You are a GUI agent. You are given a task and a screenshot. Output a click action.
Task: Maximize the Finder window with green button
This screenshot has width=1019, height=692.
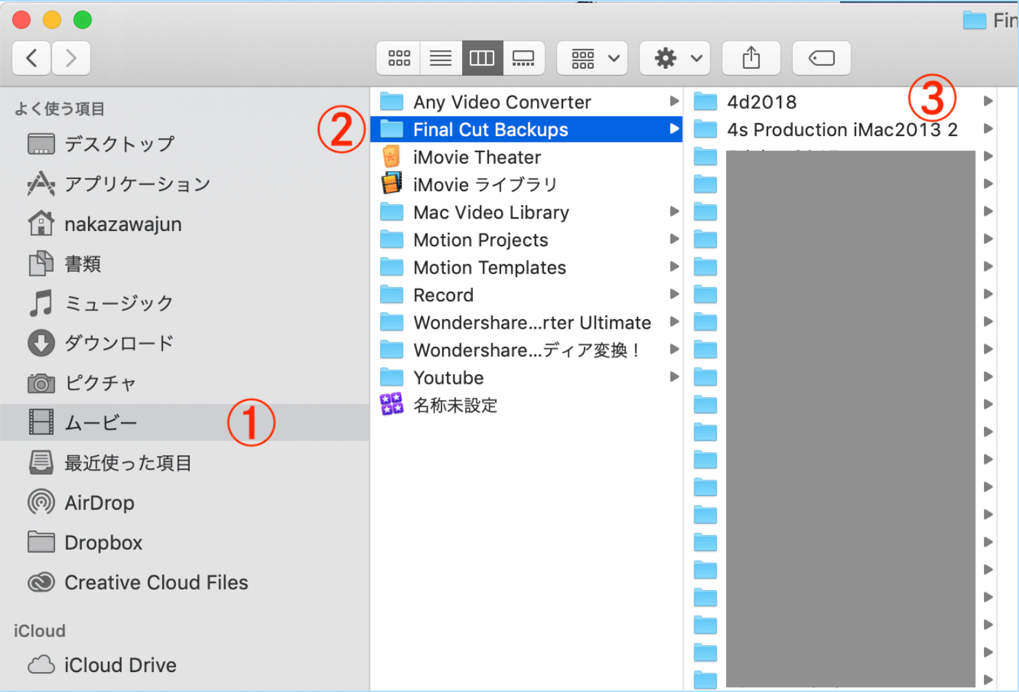tap(83, 20)
